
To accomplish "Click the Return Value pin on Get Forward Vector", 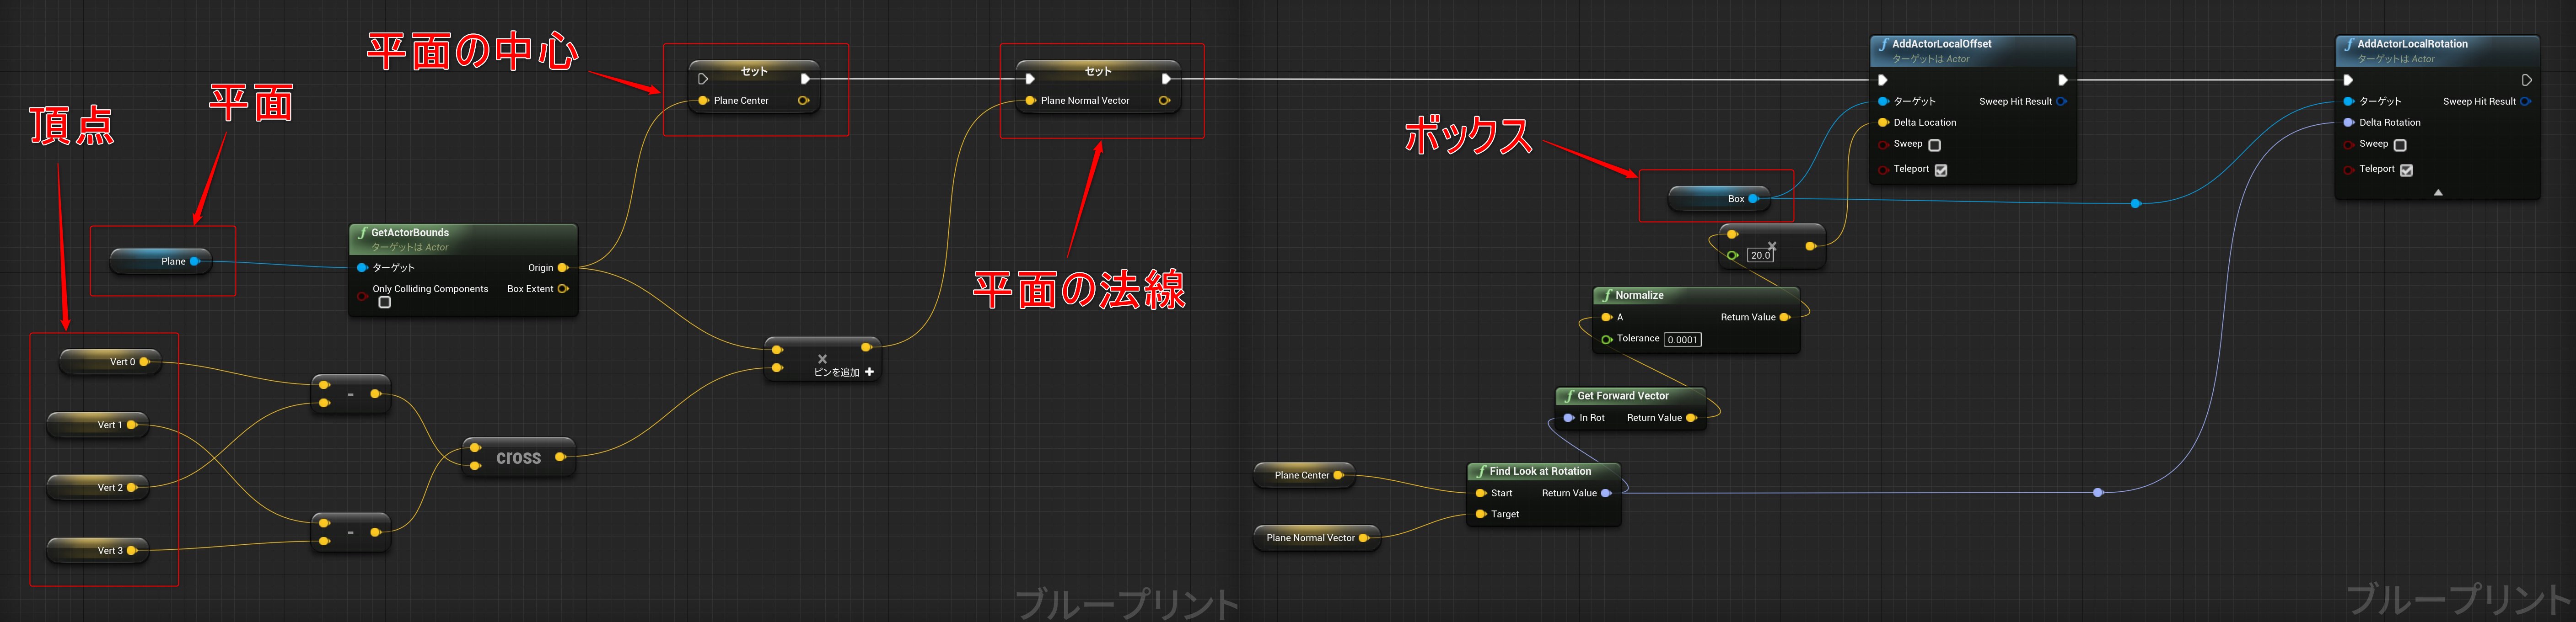I will point(1691,417).
